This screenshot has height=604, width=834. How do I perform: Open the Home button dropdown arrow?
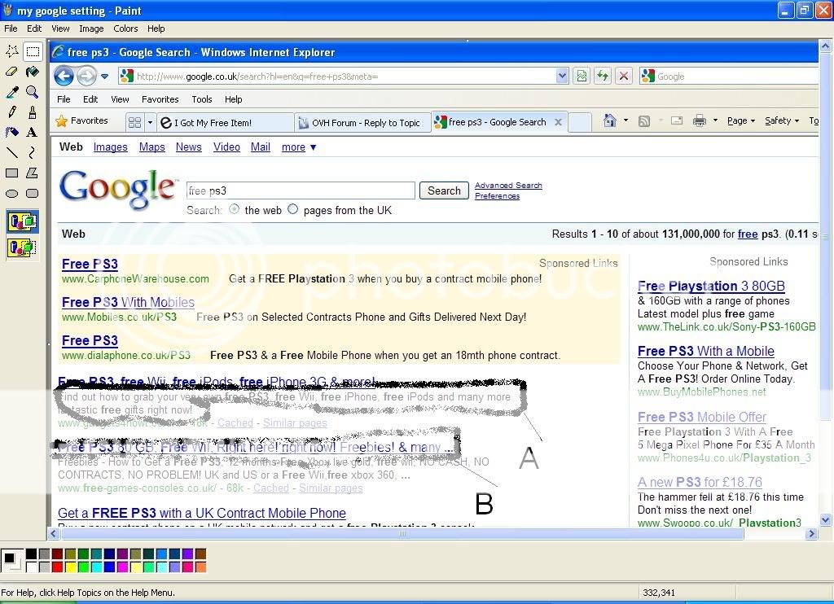pyautogui.click(x=625, y=120)
